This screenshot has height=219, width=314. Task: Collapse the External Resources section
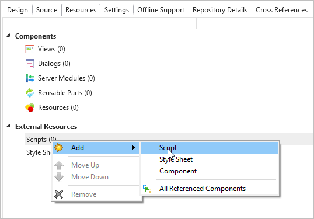tap(8, 126)
